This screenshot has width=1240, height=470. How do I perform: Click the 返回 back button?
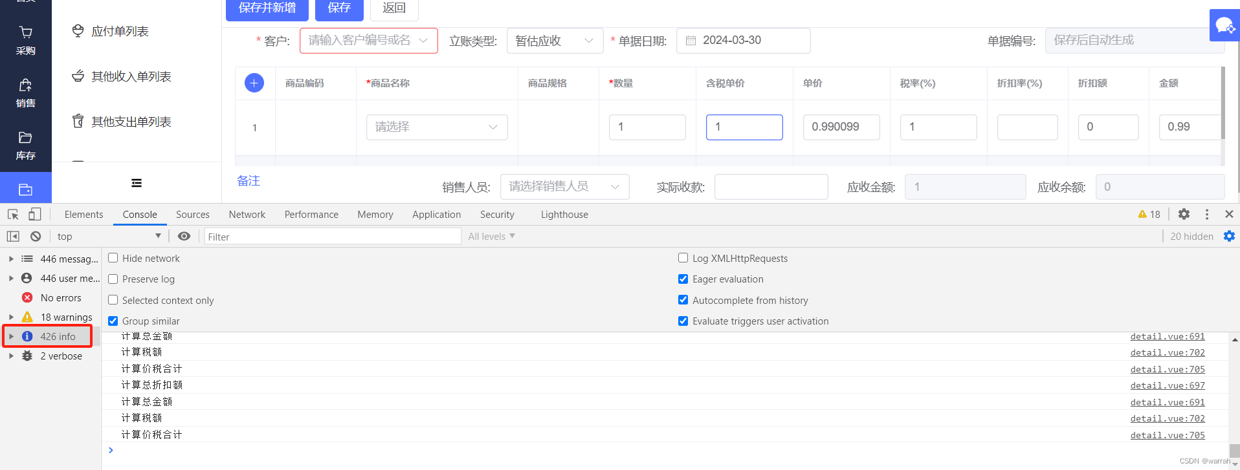pyautogui.click(x=394, y=8)
